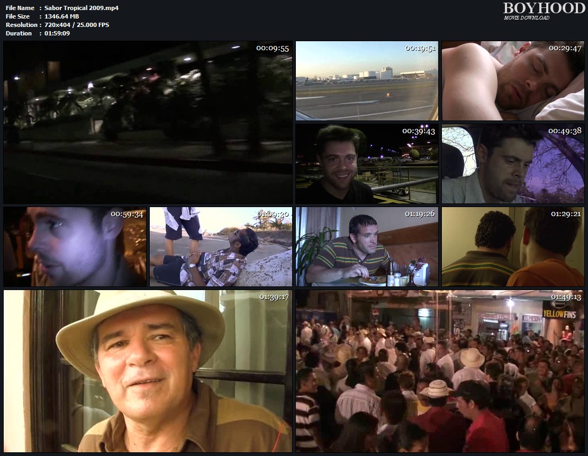Open the dark night street thumbnail
588x456 pixels.
[x=148, y=122]
